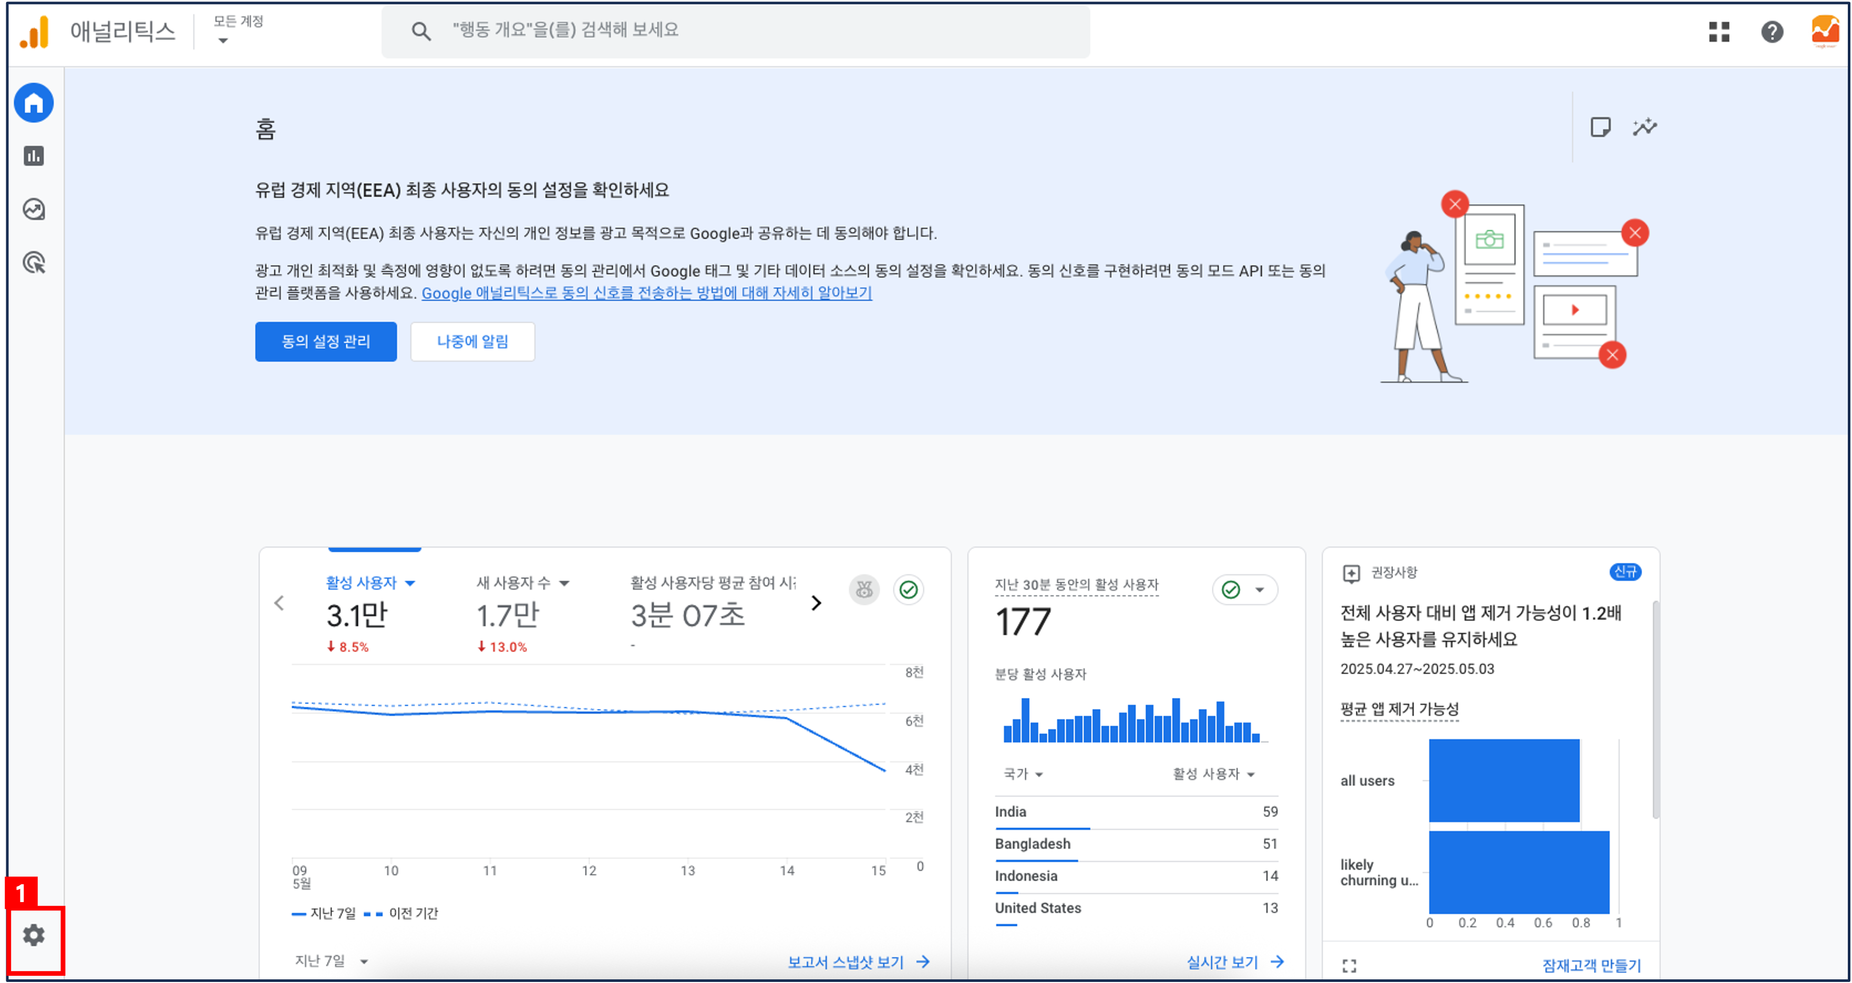
Task: Open the Advertising sidebar icon
Action: 34,262
